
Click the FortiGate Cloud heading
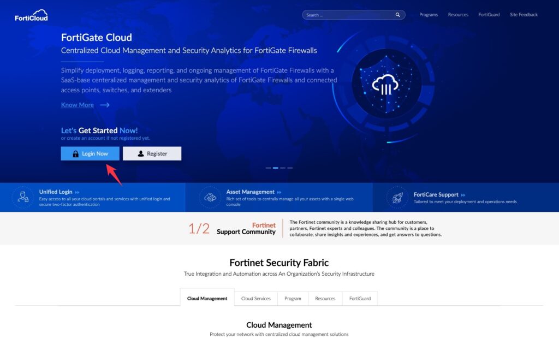pyautogui.click(x=96, y=38)
